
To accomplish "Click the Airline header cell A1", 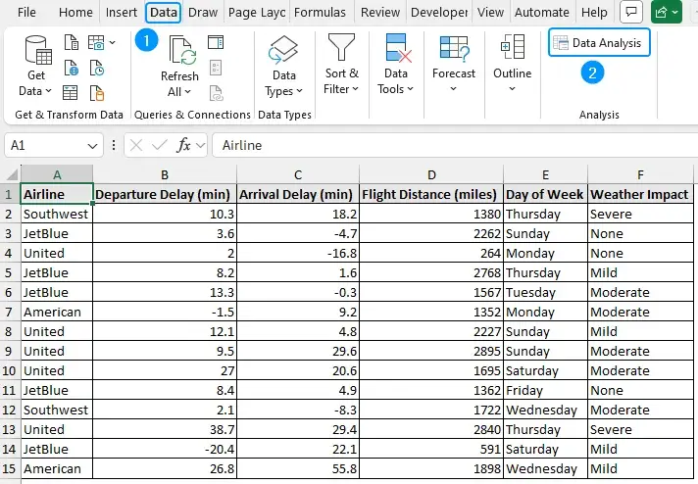I will tap(57, 194).
